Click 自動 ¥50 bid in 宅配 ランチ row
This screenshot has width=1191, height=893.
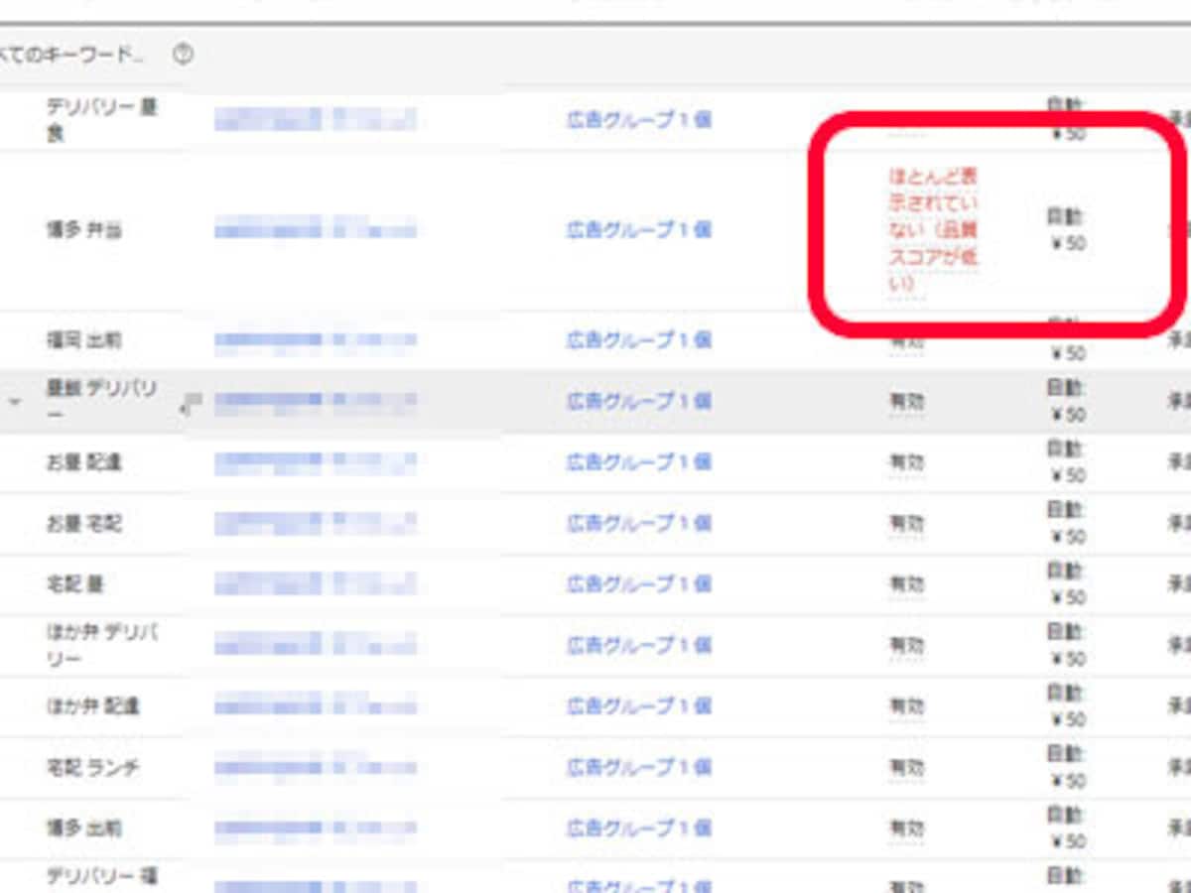[x=1066, y=767]
